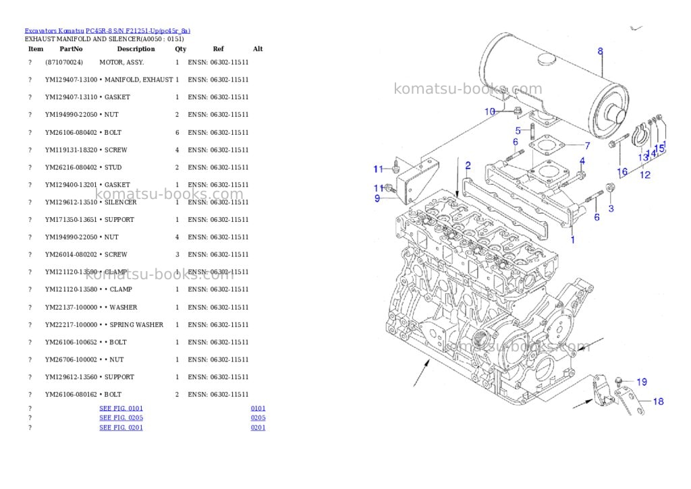Select part number YM119131-18320

71,150
